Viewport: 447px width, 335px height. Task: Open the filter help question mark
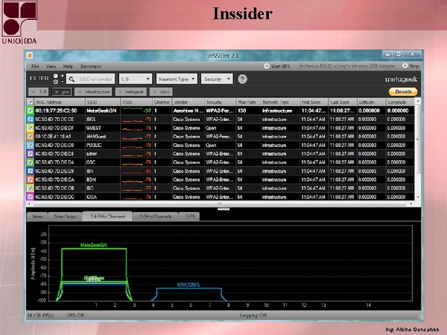pyautogui.click(x=242, y=79)
